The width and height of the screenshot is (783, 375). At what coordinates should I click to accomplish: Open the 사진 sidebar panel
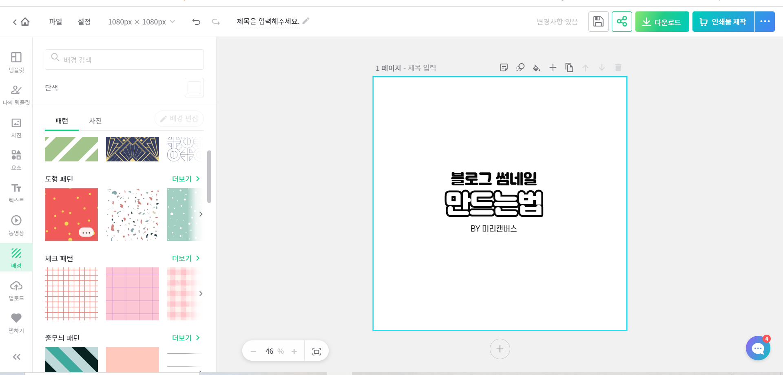pos(16,127)
